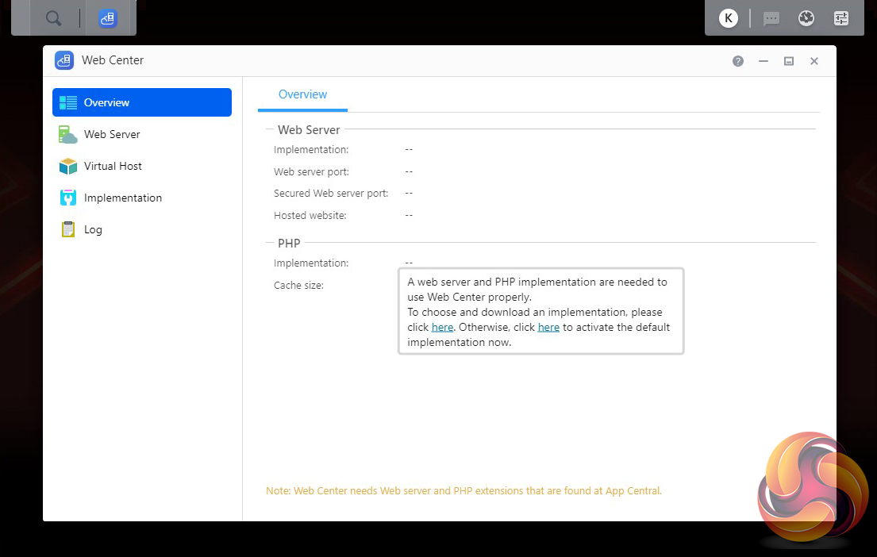
Task: Click the Web Center window title text
Action: pyautogui.click(x=113, y=60)
